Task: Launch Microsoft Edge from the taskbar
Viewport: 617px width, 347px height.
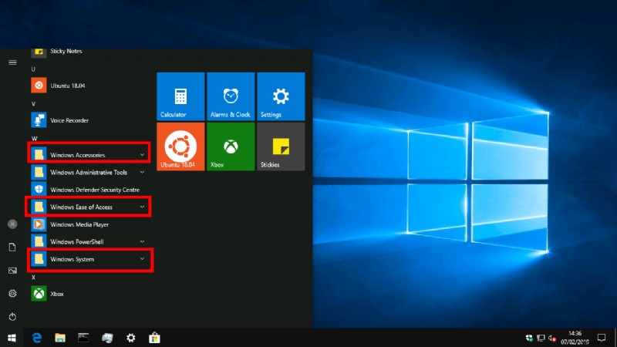Action: [x=37, y=338]
